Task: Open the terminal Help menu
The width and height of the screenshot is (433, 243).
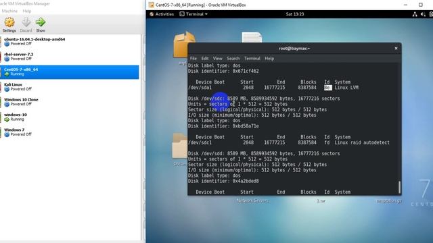Action: (269, 59)
